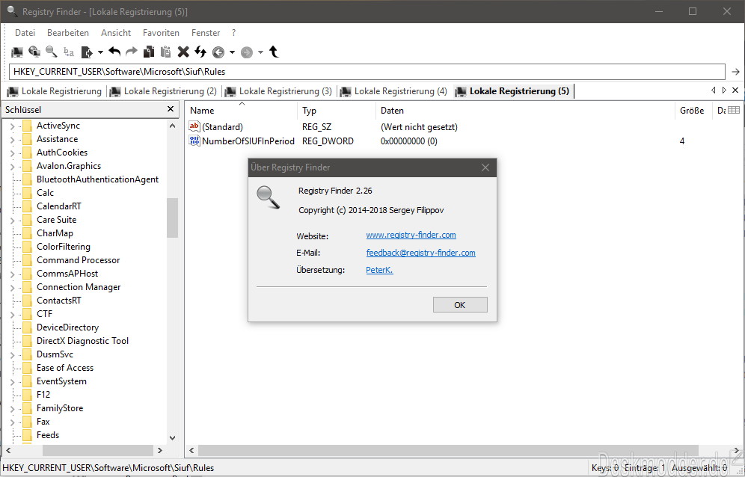Select BluetoothAuthenticationAgent key
Screen dimensions: 745x477
tap(97, 179)
